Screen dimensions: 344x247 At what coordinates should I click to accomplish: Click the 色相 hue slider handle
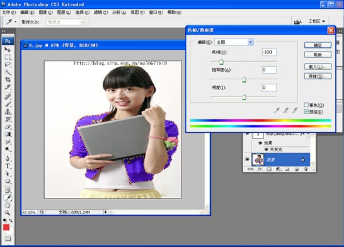coord(221,62)
